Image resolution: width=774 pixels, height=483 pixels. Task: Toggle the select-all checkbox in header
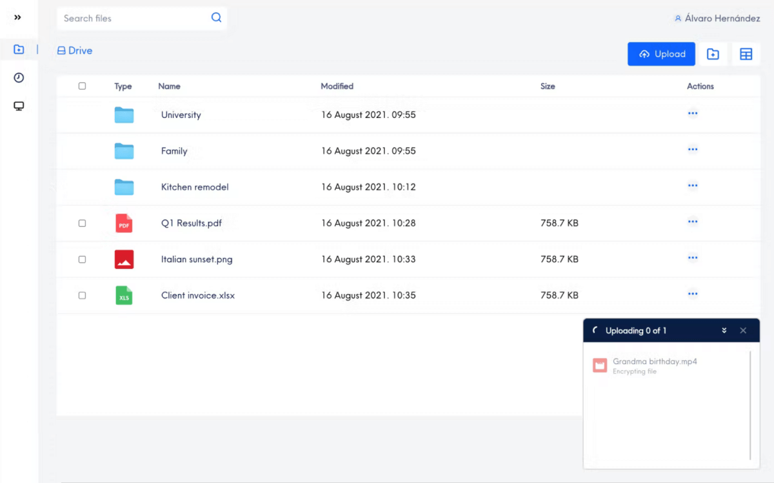pyautogui.click(x=82, y=86)
